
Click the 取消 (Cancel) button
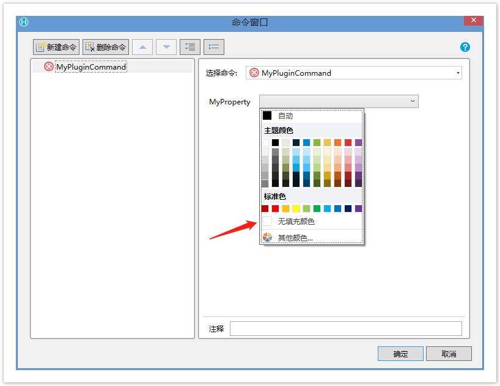click(x=449, y=354)
